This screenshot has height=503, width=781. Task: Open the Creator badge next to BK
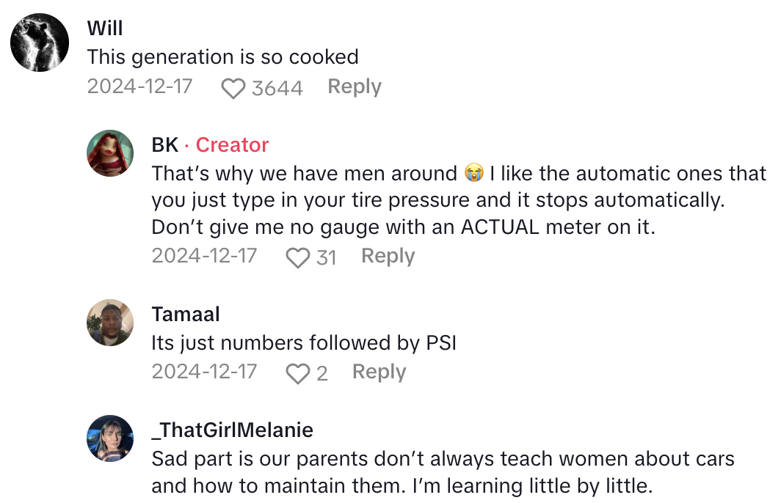click(x=232, y=144)
